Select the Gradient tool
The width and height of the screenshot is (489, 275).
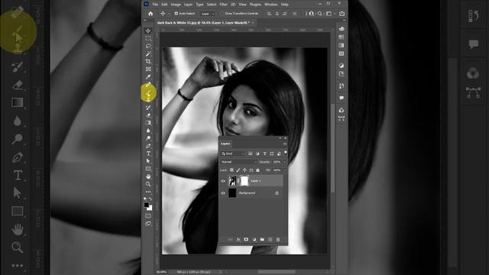(x=148, y=122)
